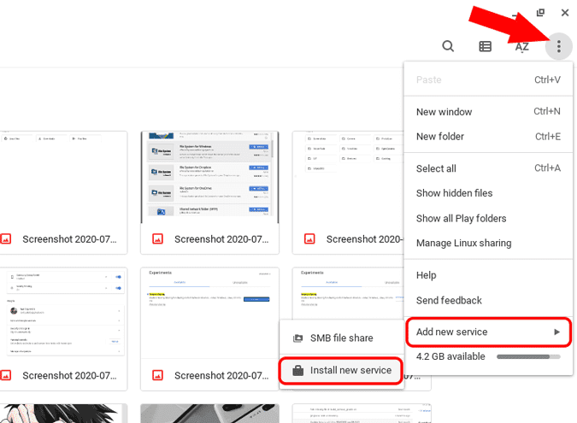Restore the window using the title bar icon
The width and height of the screenshot is (577, 423).
coord(540,13)
